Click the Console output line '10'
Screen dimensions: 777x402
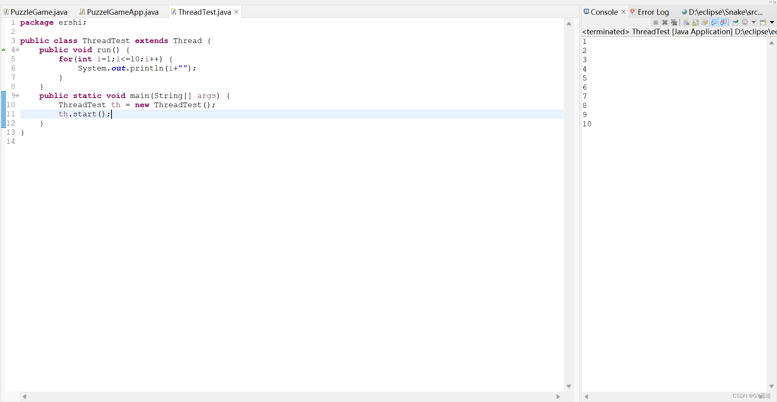coord(587,124)
